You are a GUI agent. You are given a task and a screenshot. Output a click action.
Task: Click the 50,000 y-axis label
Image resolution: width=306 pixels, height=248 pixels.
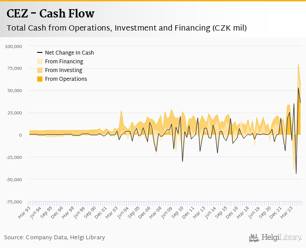[14, 90]
